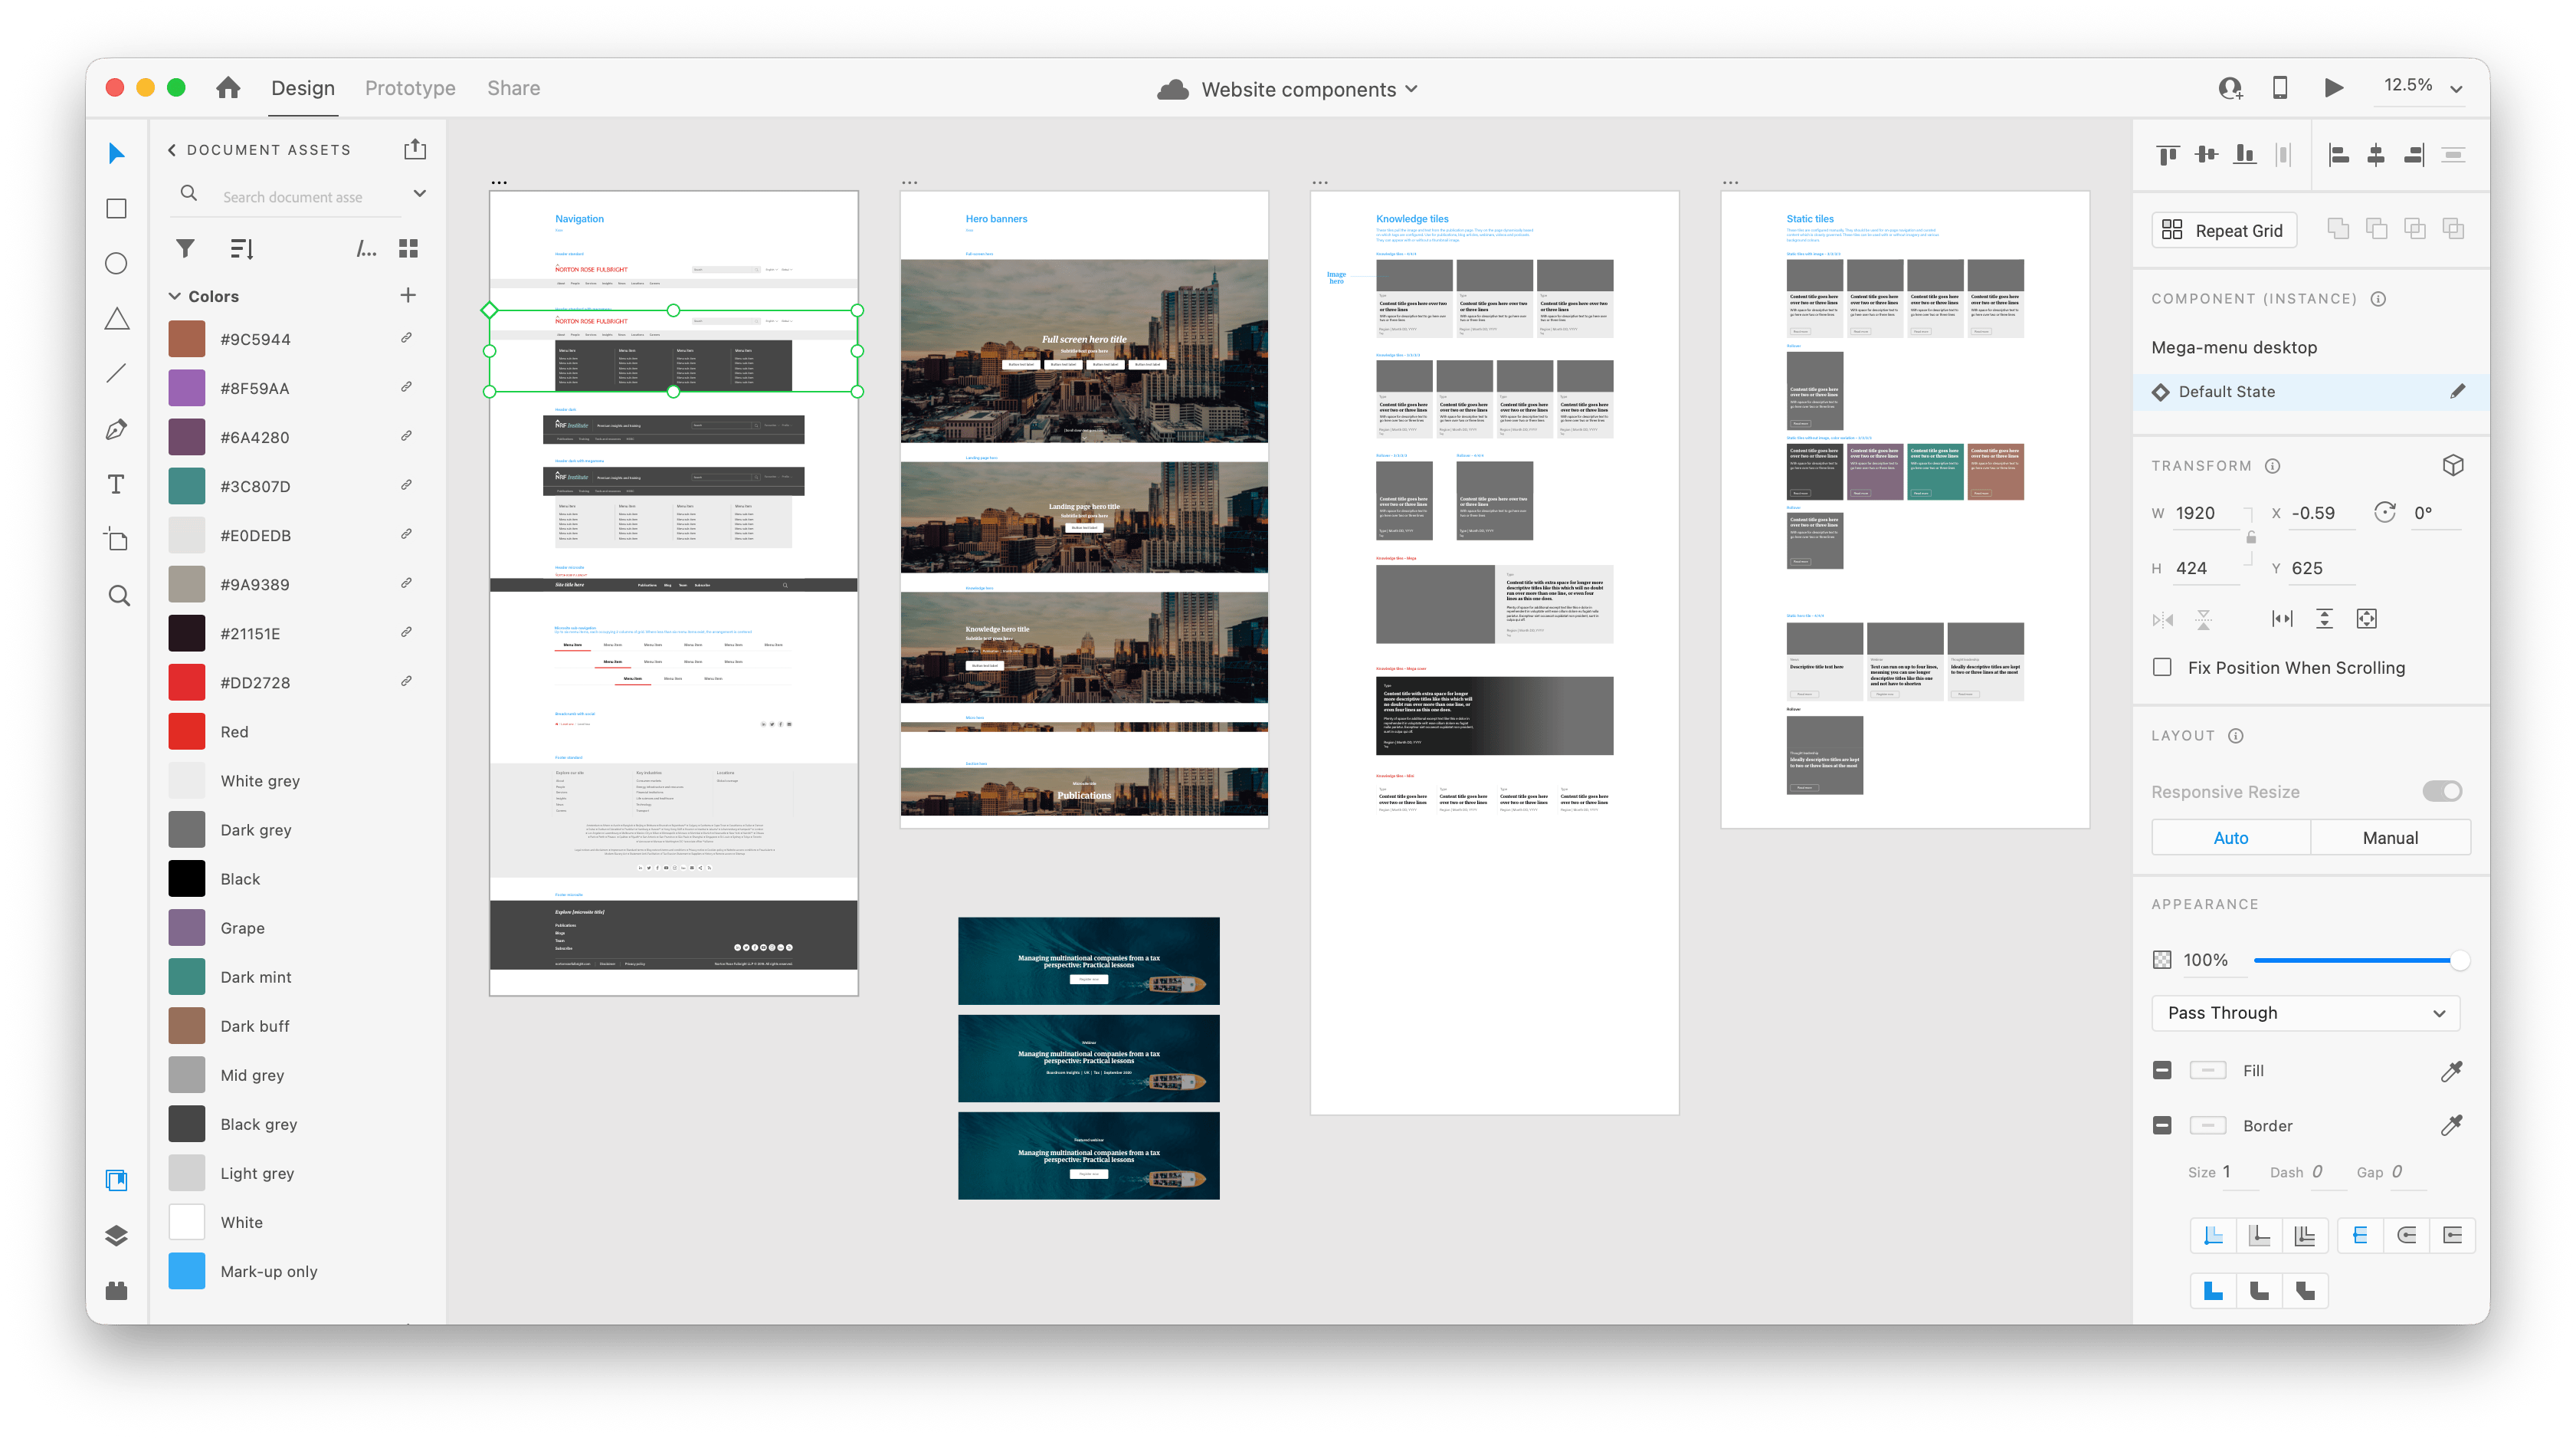Select the Rectangle tool
The width and height of the screenshot is (2576, 1438).
(116, 208)
